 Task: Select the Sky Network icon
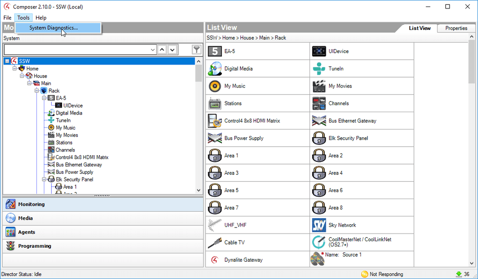pyautogui.click(x=318, y=225)
